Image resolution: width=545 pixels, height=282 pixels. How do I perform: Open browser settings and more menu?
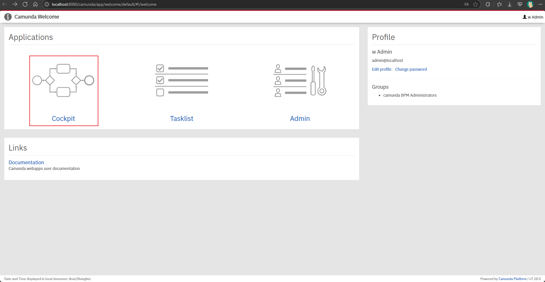click(x=540, y=4)
